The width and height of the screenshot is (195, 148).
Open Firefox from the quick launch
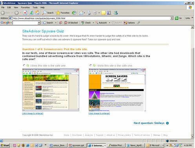tap(23, 145)
